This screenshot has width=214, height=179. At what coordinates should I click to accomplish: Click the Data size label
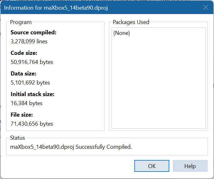[x=23, y=74]
